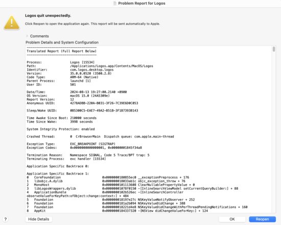The image size is (281, 225).
Task: Click 'com.apple.main-thread' dispatch queue text
Action: click(x=154, y=137)
